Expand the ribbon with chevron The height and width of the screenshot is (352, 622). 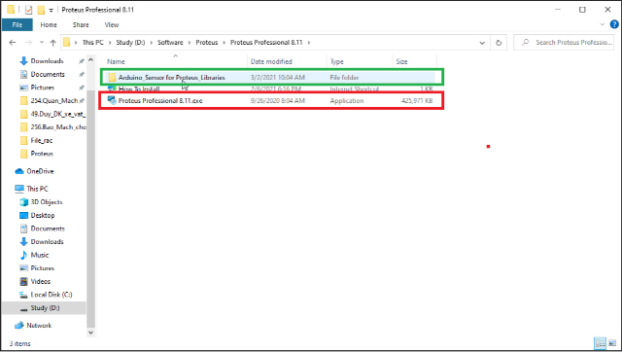tap(603, 24)
